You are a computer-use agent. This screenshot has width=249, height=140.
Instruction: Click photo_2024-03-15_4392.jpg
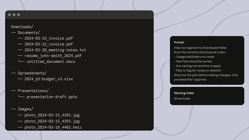click(x=52, y=115)
